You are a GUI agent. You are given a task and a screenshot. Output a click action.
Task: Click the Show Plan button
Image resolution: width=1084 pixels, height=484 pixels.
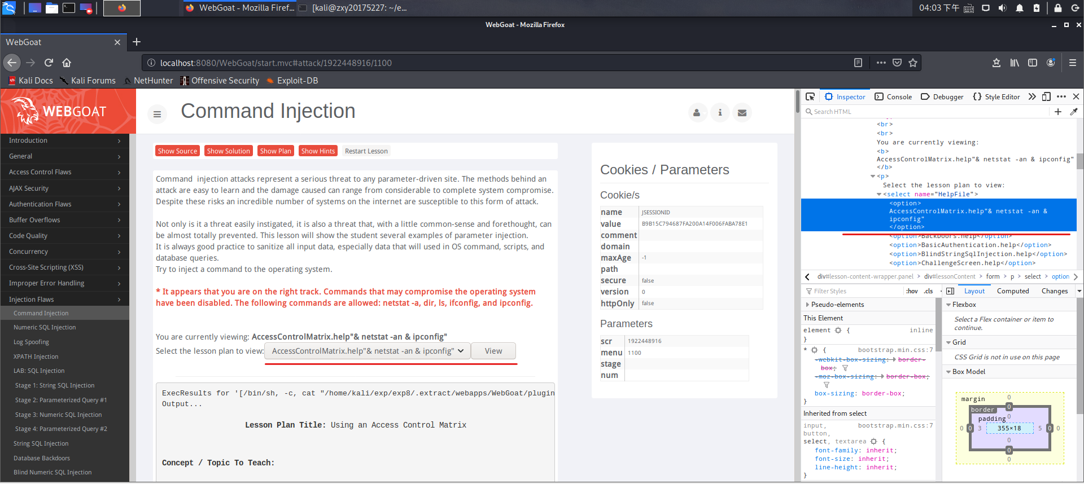[276, 151]
